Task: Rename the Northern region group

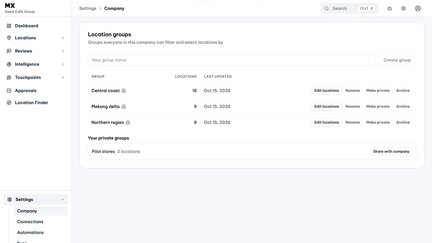Action: [353, 123]
